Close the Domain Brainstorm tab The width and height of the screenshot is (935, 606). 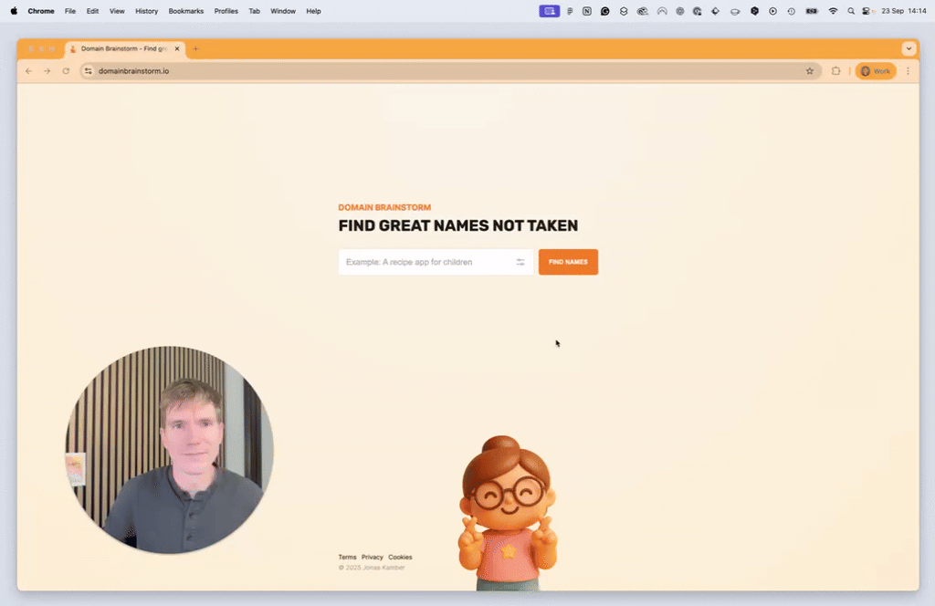tap(177, 49)
